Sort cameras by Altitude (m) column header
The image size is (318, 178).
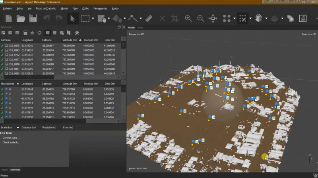coord(70,40)
